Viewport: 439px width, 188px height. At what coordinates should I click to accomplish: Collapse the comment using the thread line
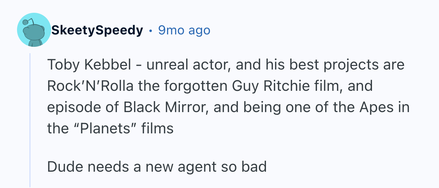click(30, 121)
